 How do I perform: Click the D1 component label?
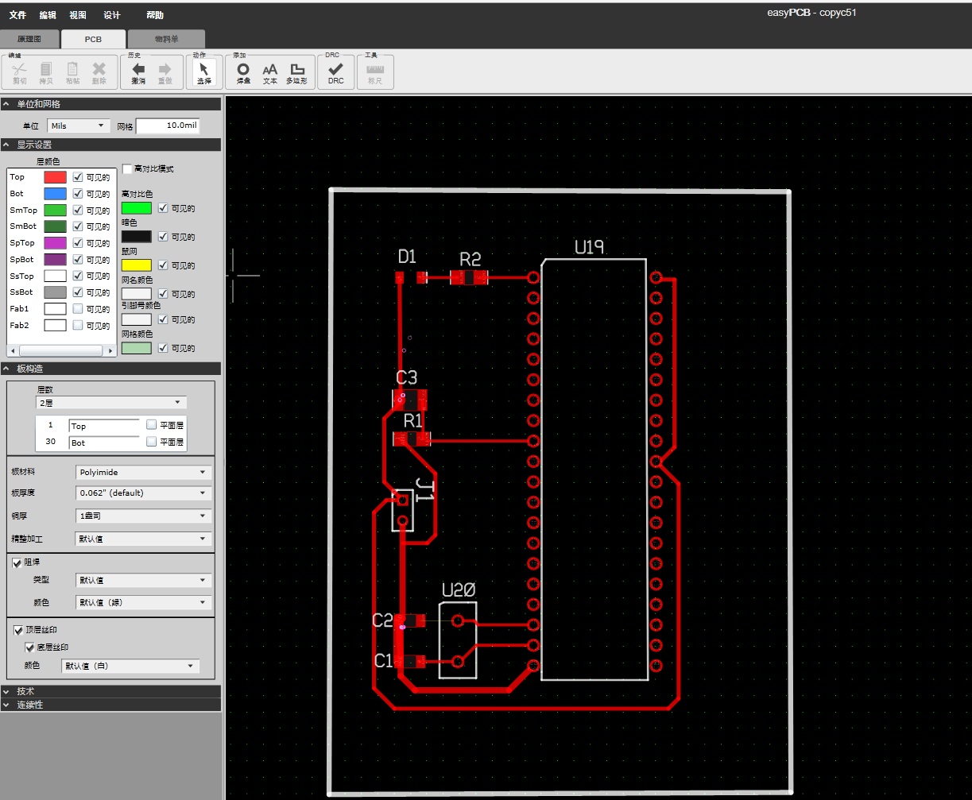[407, 256]
